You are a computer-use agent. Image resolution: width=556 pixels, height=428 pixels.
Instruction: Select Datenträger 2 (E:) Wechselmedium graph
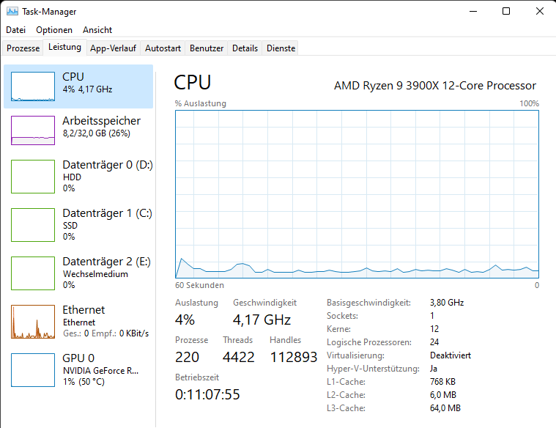[x=33, y=273]
